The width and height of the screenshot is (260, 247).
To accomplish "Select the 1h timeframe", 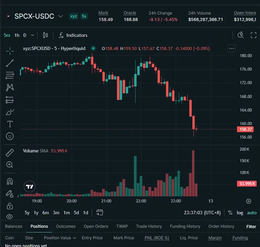I will click(x=17, y=35).
